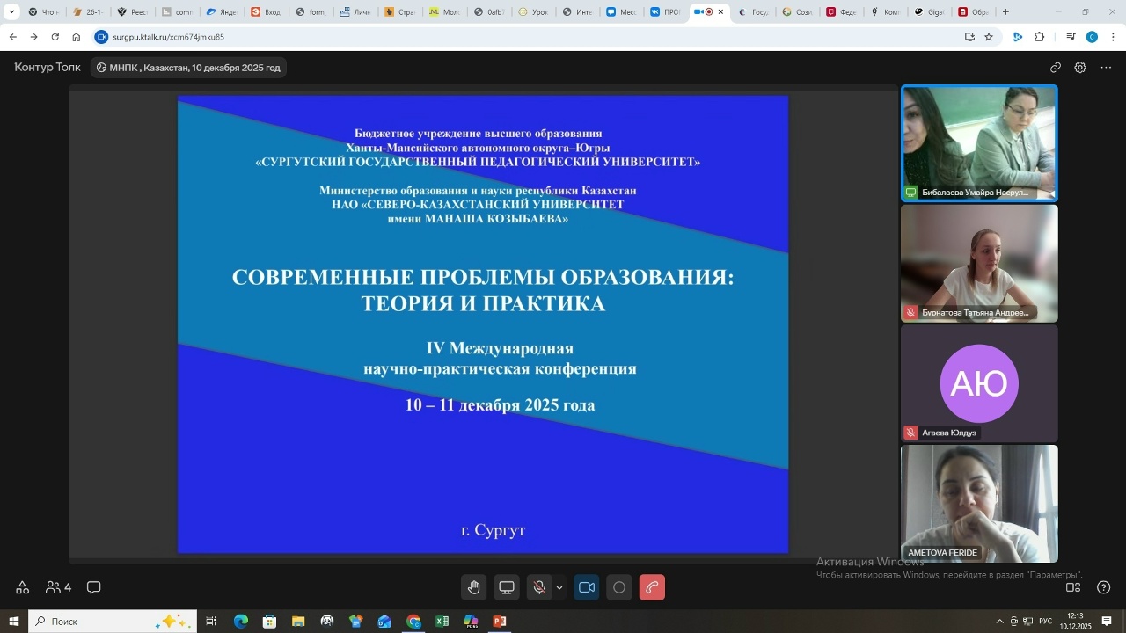
Task: Change the video layout view
Action: click(1073, 587)
